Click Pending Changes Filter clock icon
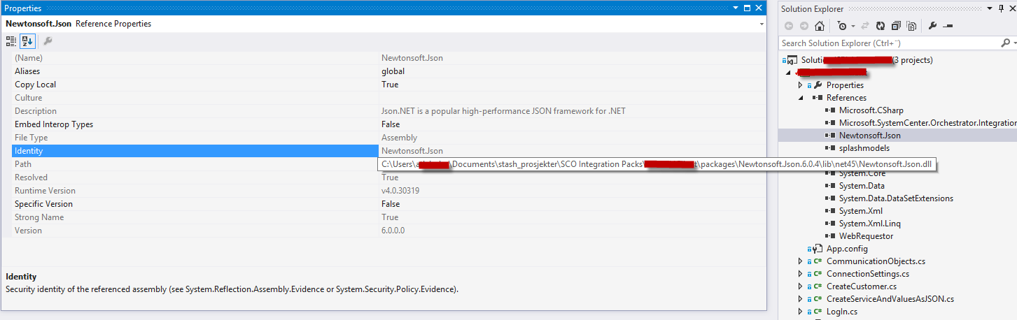The width and height of the screenshot is (1017, 320). click(x=842, y=26)
